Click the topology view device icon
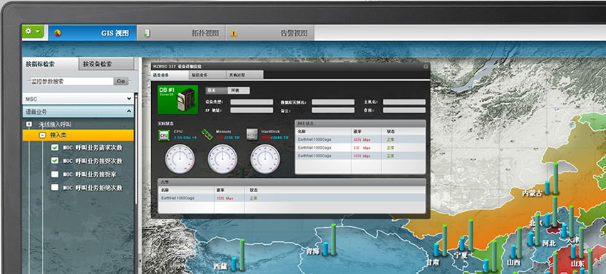The width and height of the screenshot is (606, 274). click(x=146, y=33)
